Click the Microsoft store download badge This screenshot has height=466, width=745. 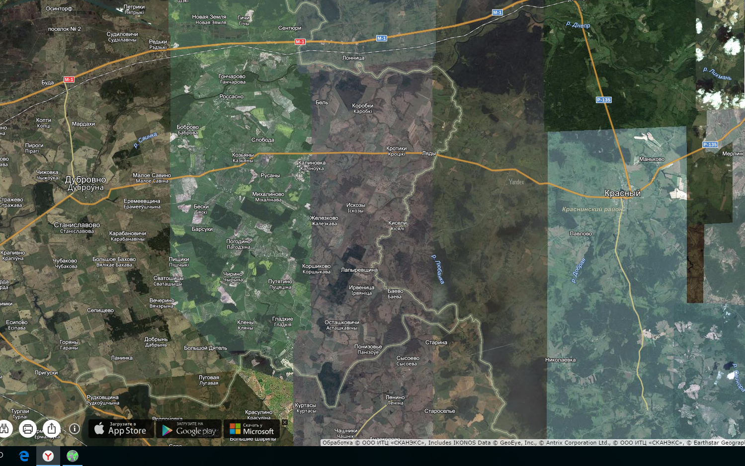(x=252, y=429)
